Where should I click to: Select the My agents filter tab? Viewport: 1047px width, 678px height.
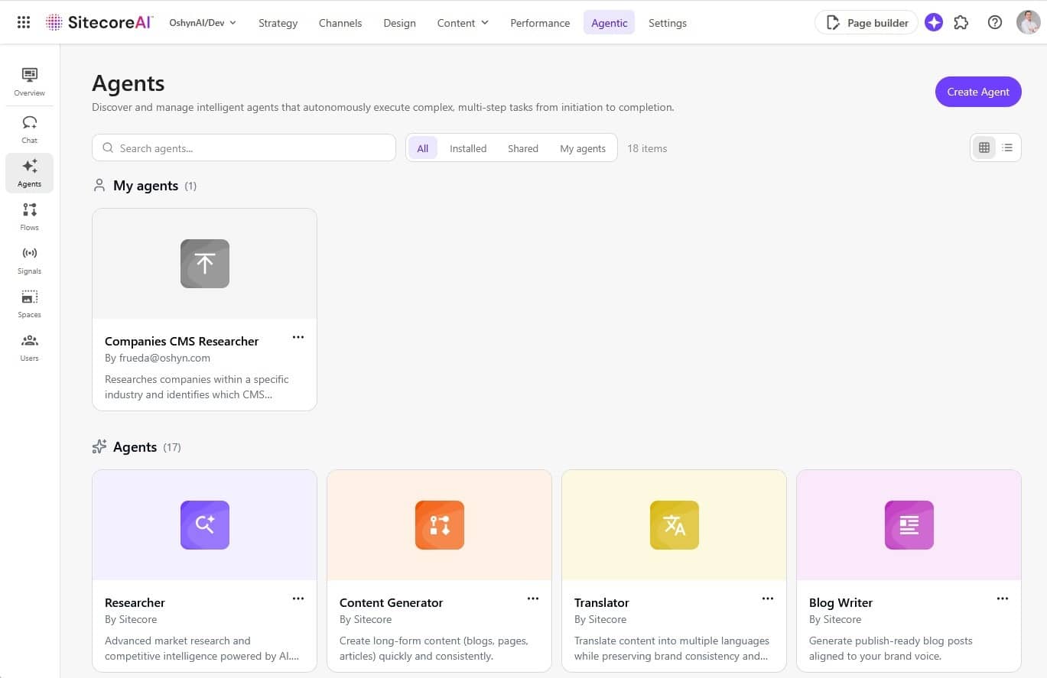pos(583,148)
